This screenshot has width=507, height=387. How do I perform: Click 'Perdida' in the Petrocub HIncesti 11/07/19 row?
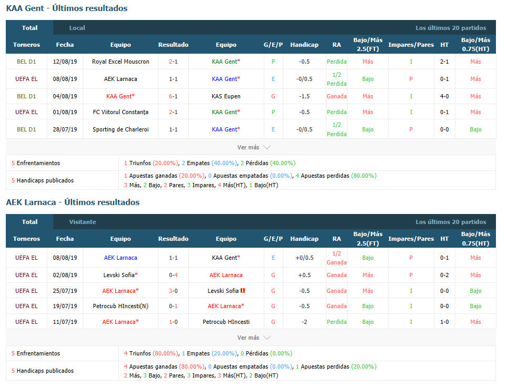tap(336, 322)
